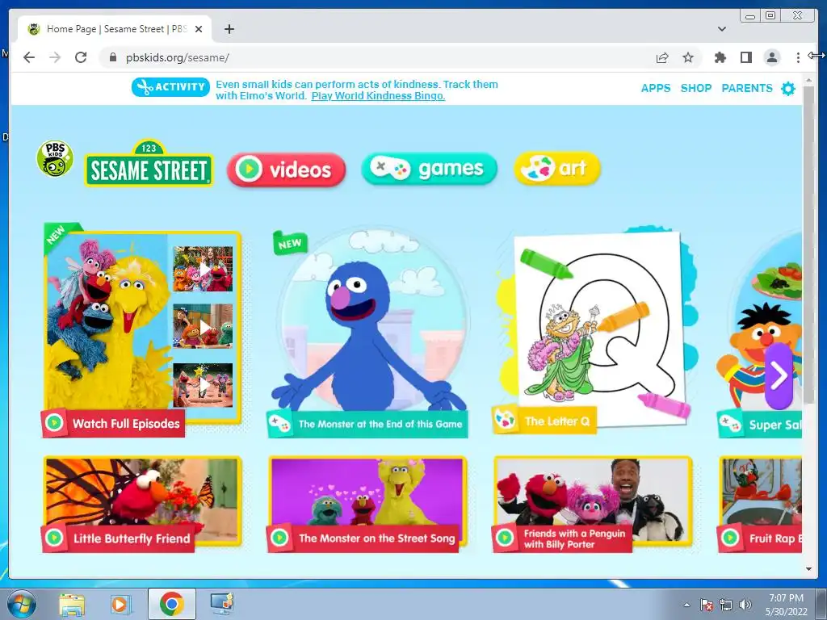Open the Windows Start menu
Image resolution: width=827 pixels, height=620 pixels.
coord(22,604)
